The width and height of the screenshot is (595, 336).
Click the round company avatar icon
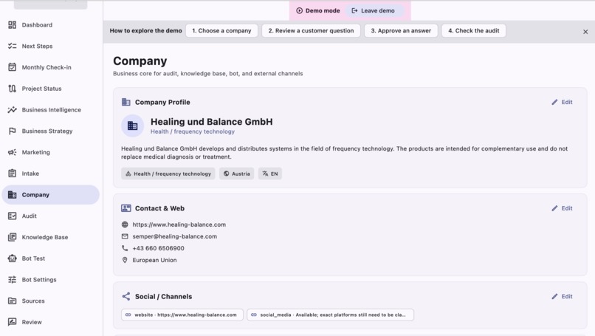point(132,126)
